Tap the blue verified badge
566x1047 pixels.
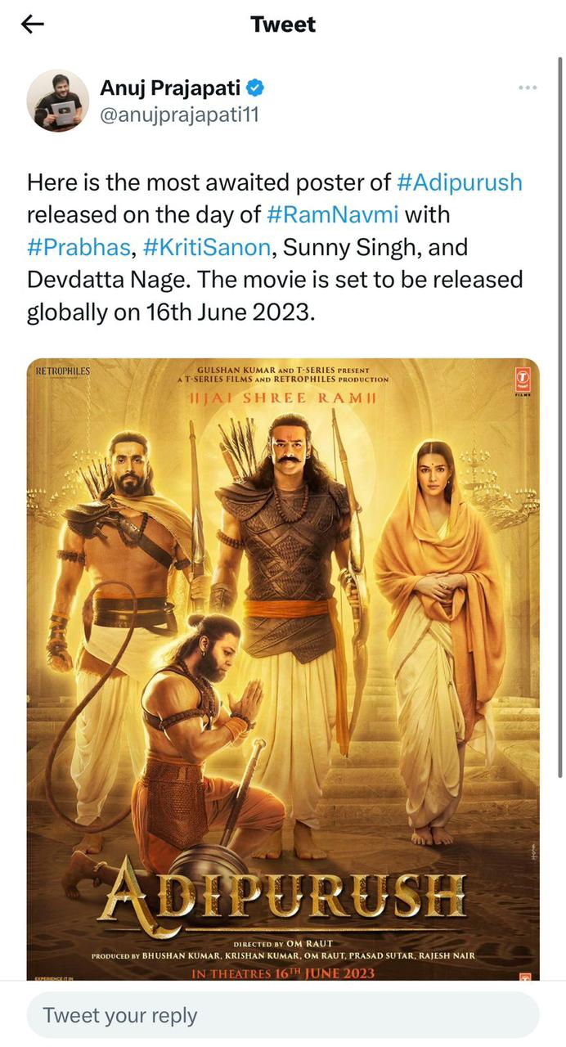coord(255,88)
